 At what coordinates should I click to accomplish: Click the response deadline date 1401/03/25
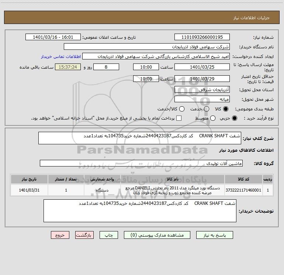click(202, 67)
